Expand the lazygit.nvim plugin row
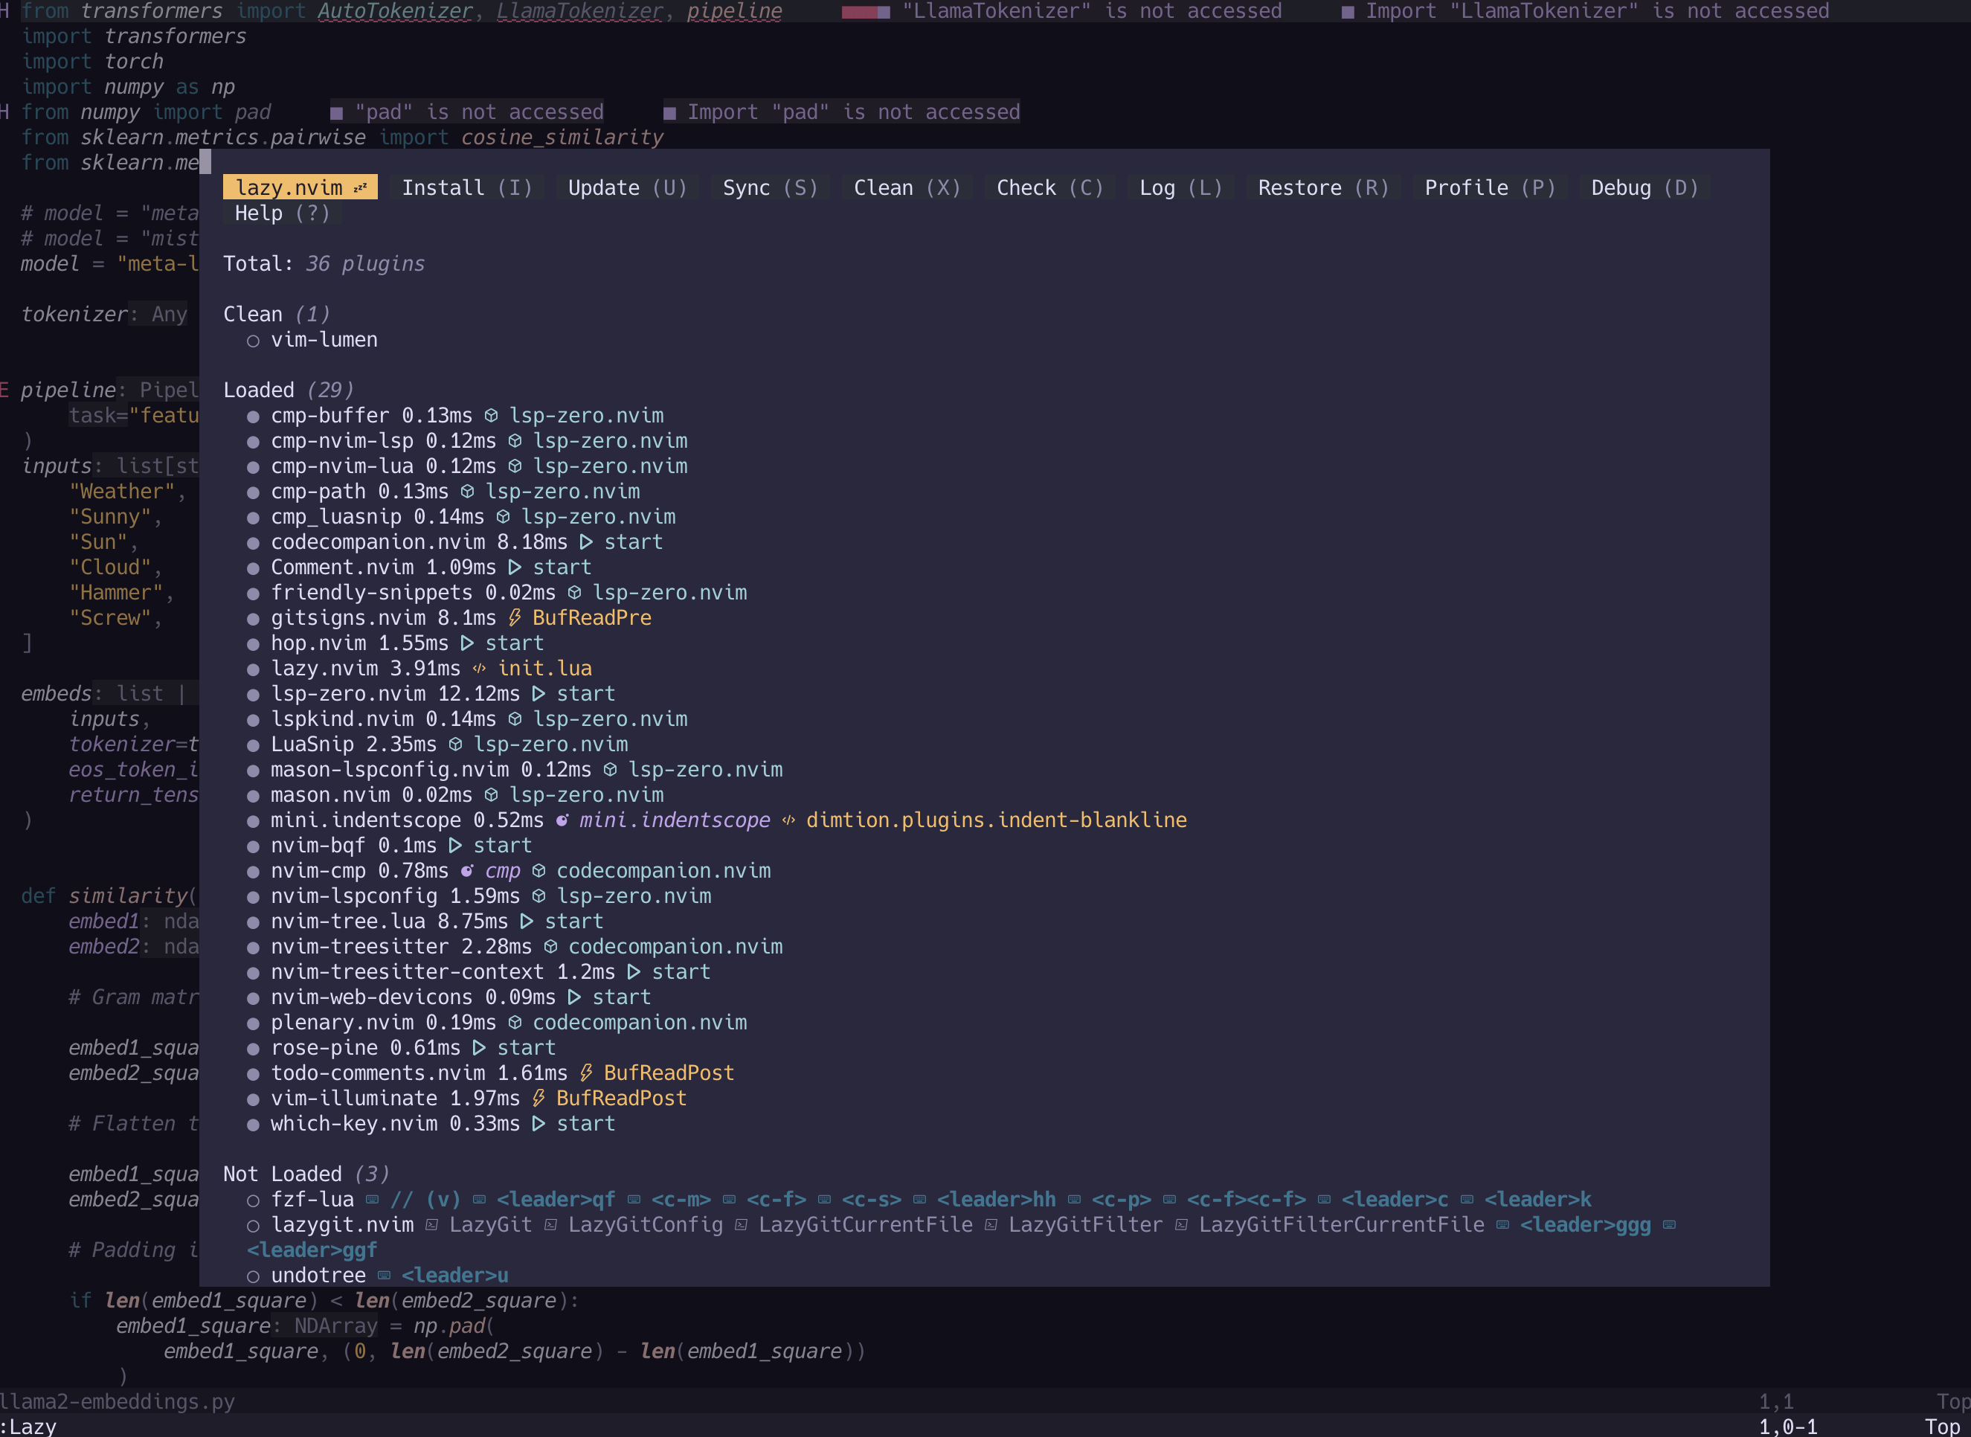This screenshot has width=1971, height=1437. (961, 1237)
